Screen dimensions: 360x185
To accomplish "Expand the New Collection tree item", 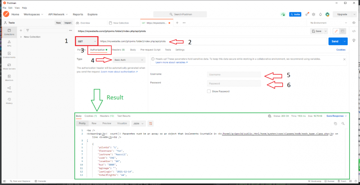I will [21, 37].
